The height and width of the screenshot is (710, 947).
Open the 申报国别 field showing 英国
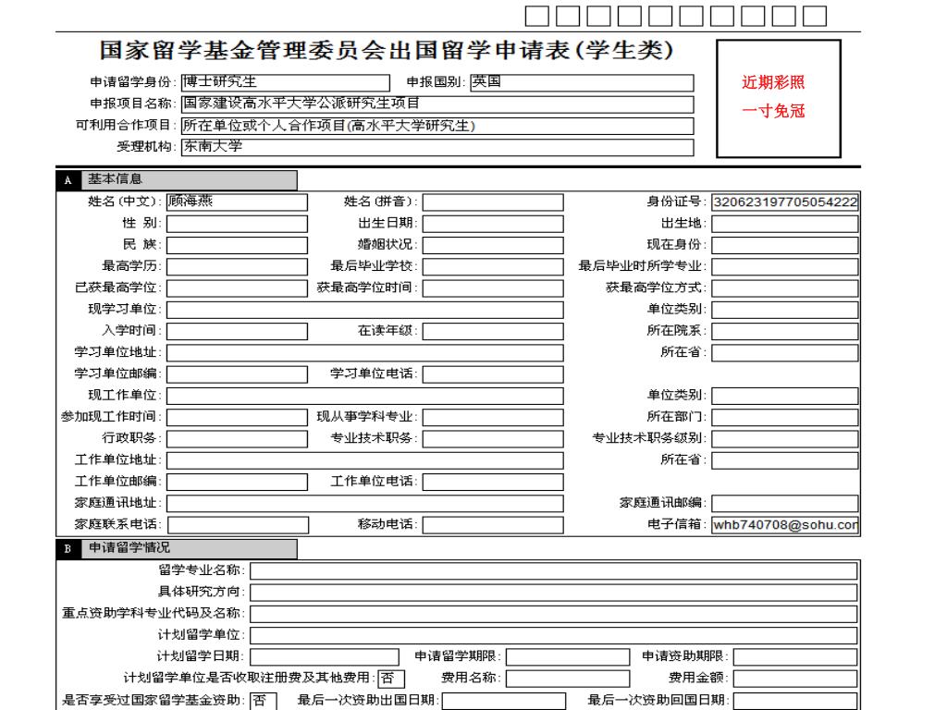581,83
